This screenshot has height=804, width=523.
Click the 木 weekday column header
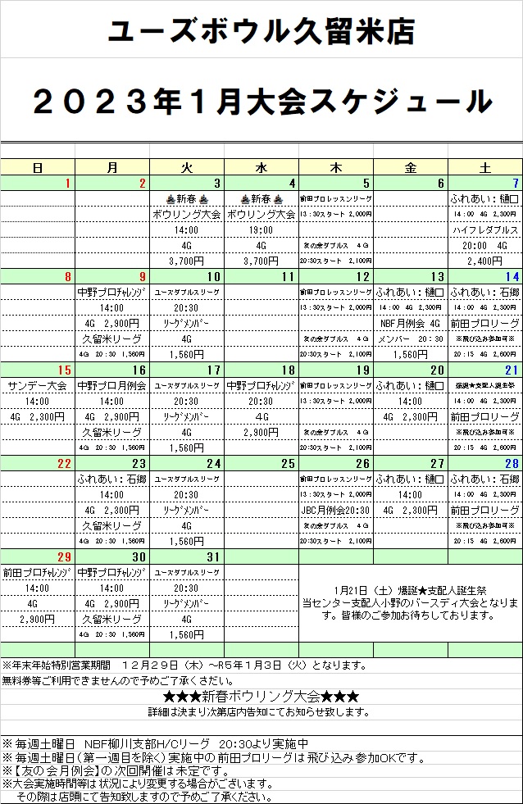click(x=336, y=168)
